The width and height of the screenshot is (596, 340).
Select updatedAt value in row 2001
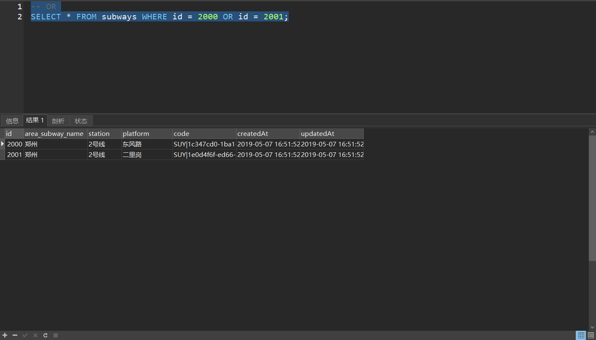pos(332,154)
